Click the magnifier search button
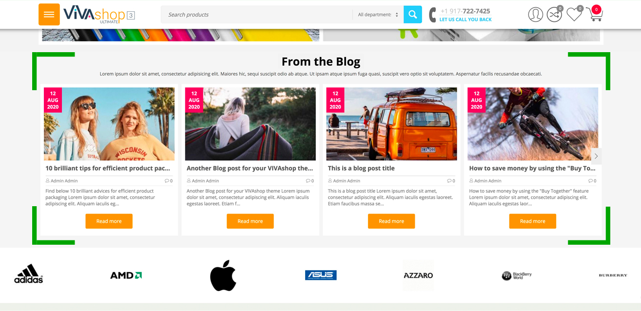Viewport: 641px width, 311px height. 412,15
